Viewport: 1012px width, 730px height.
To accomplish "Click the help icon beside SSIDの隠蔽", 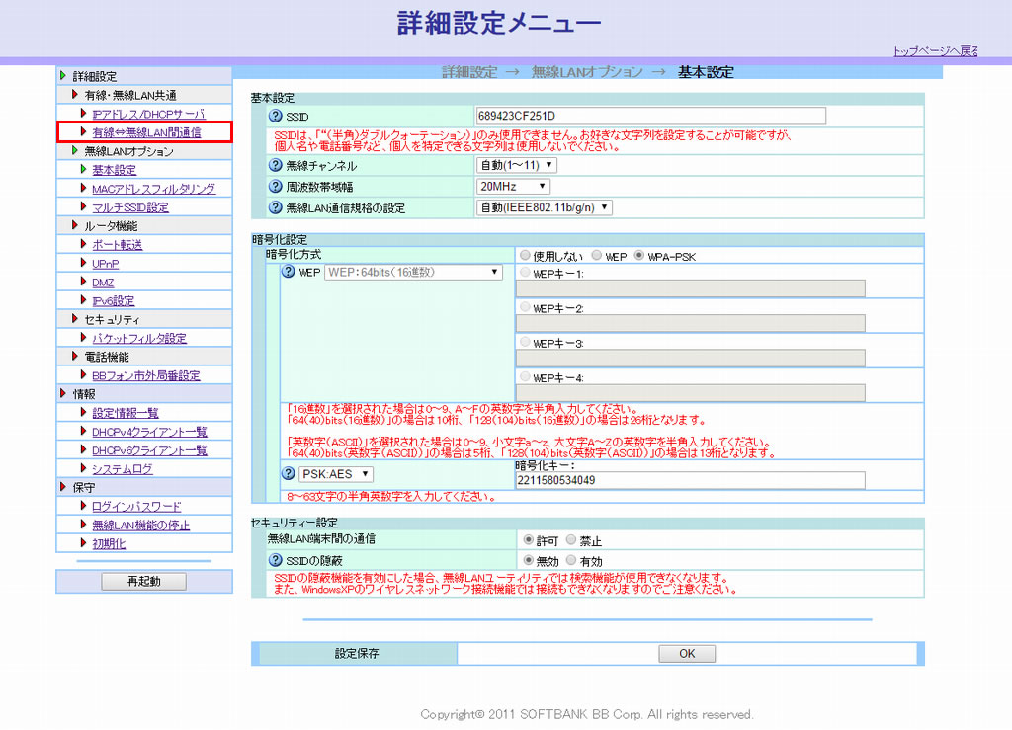I will coord(277,559).
